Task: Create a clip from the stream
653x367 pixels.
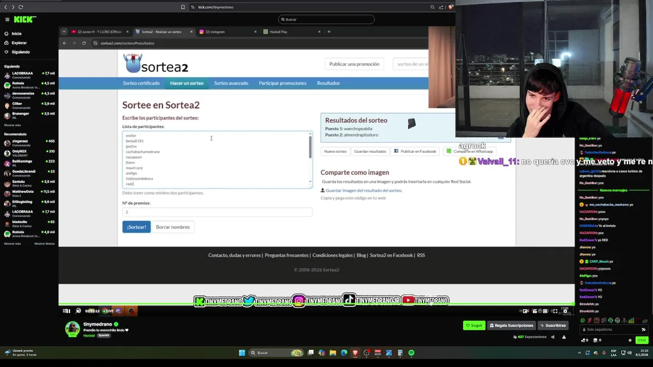Action: click(x=535, y=311)
